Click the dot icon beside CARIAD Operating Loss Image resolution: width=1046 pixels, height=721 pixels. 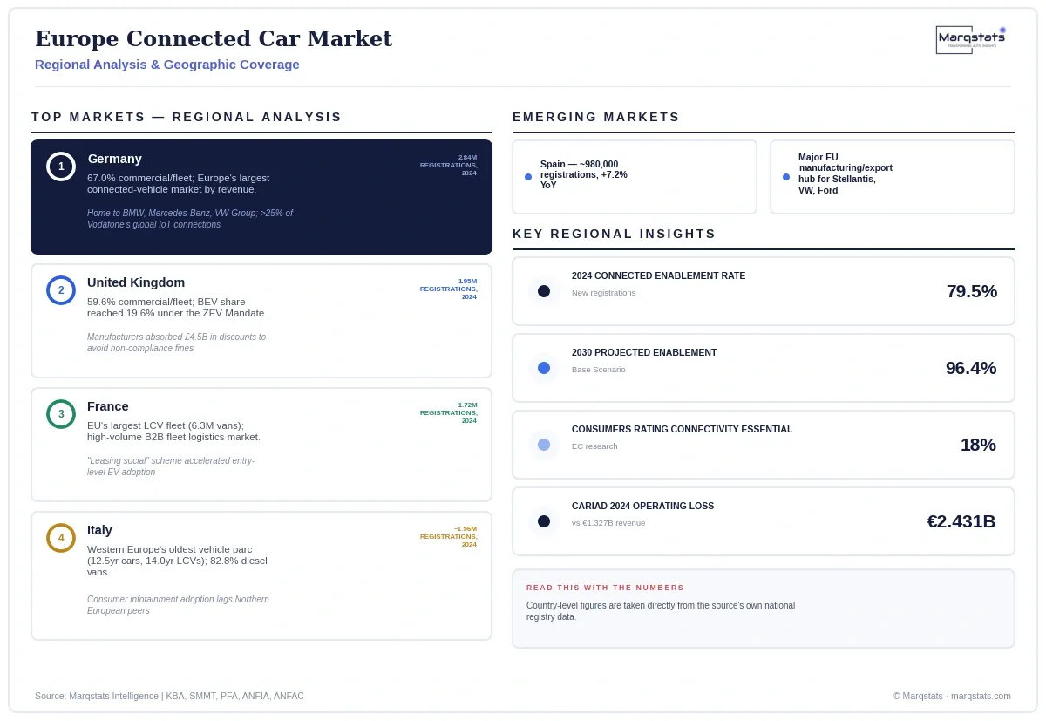click(x=544, y=521)
